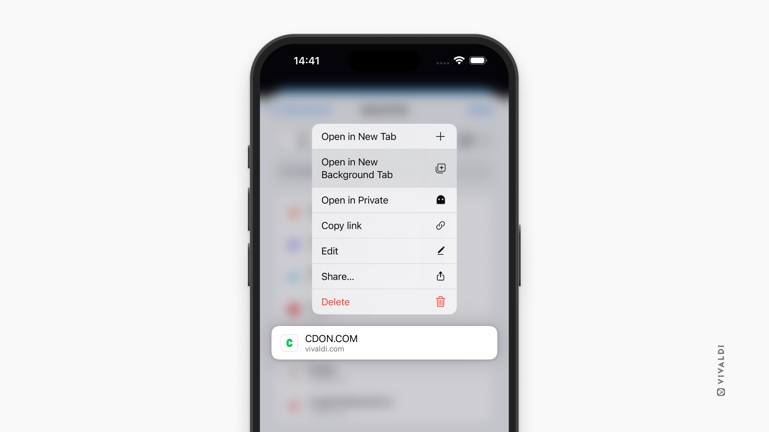Click Open in New Background Tab option
Image resolution: width=769 pixels, height=432 pixels.
pyautogui.click(x=384, y=168)
